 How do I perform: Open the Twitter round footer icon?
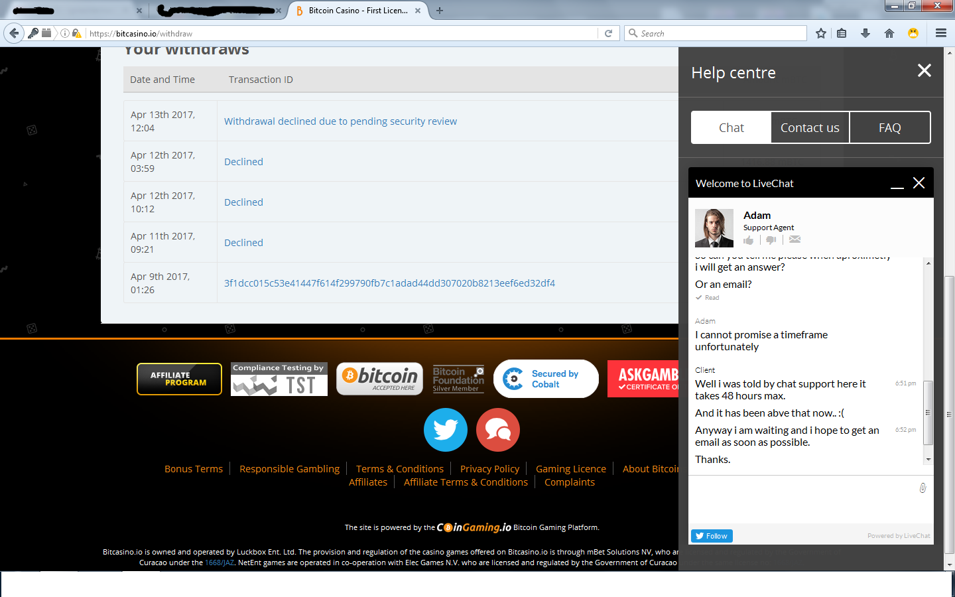pos(446,430)
